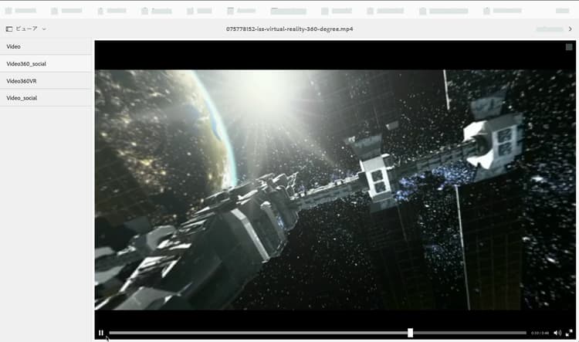Click the small square icon atop video

coord(569,47)
